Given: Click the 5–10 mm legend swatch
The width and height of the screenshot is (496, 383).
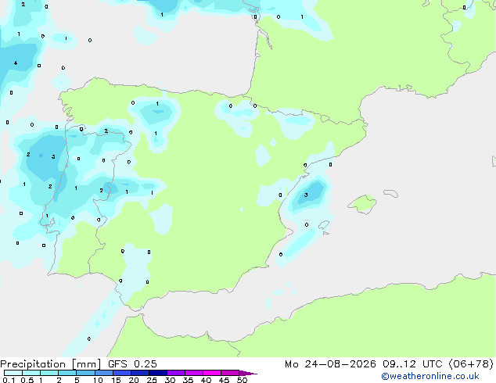Looking at the screenshot, I should (85, 373).
